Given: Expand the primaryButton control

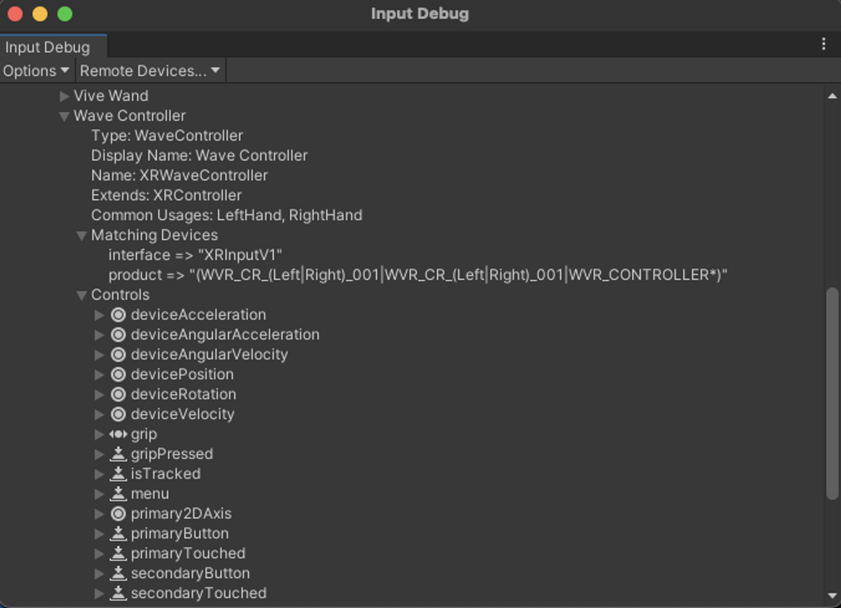Looking at the screenshot, I should point(100,533).
